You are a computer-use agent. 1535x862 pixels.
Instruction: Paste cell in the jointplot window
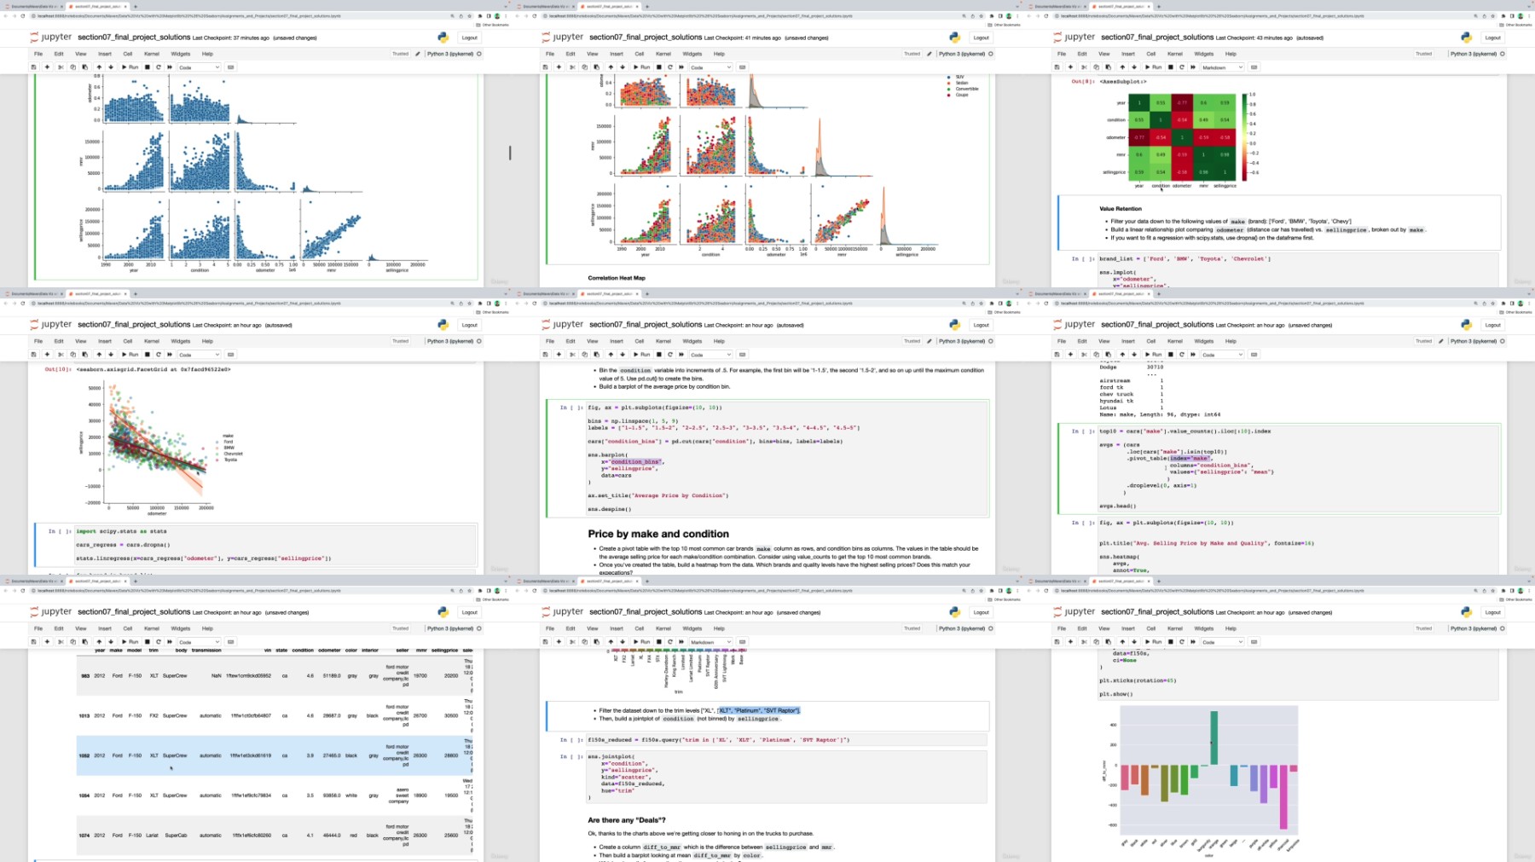(x=596, y=642)
